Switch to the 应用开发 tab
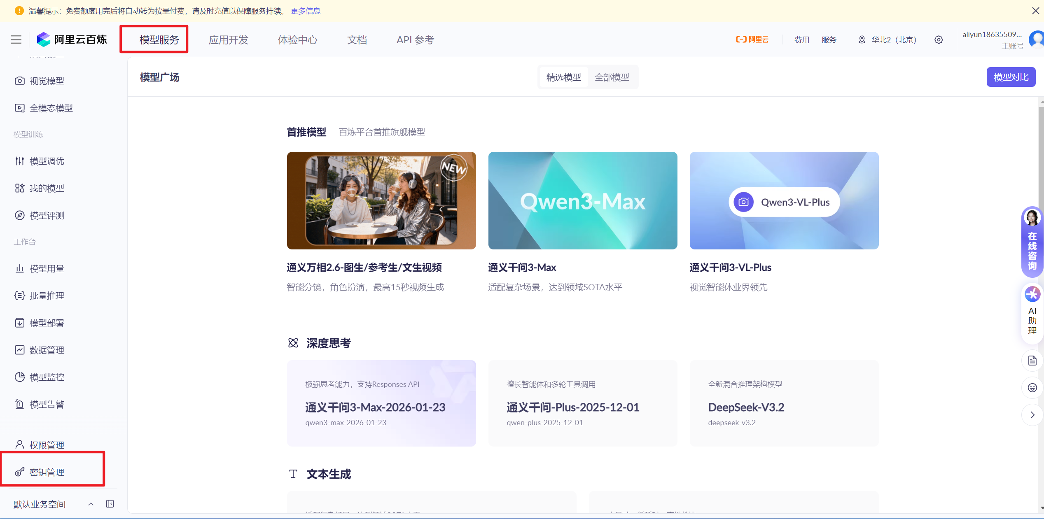1044x519 pixels. click(x=229, y=40)
